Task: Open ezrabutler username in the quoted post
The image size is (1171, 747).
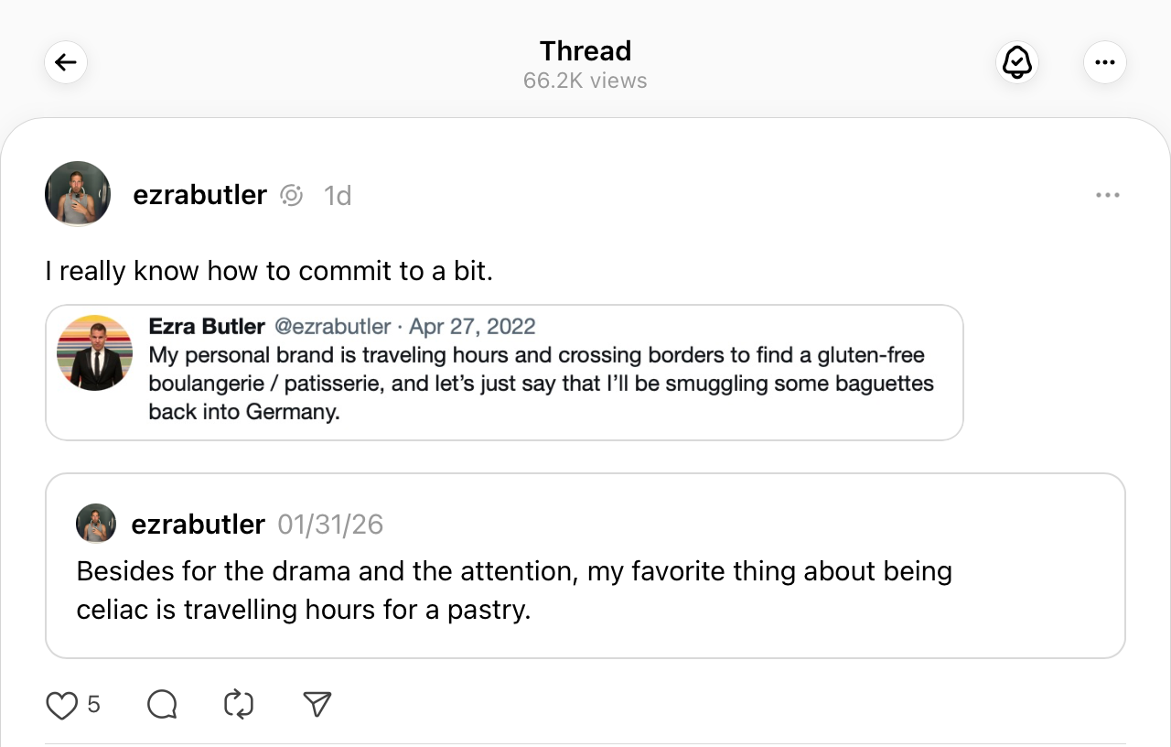Action: [x=198, y=525]
